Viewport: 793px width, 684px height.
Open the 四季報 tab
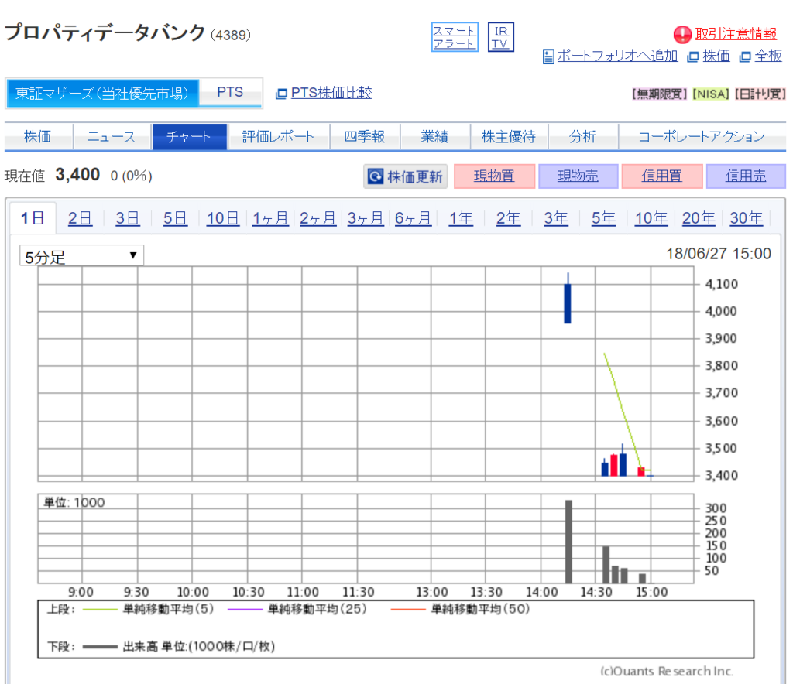click(365, 136)
